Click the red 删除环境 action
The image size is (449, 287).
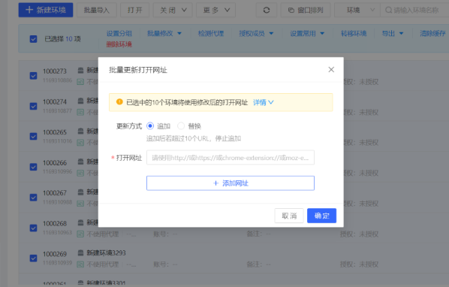[119, 44]
